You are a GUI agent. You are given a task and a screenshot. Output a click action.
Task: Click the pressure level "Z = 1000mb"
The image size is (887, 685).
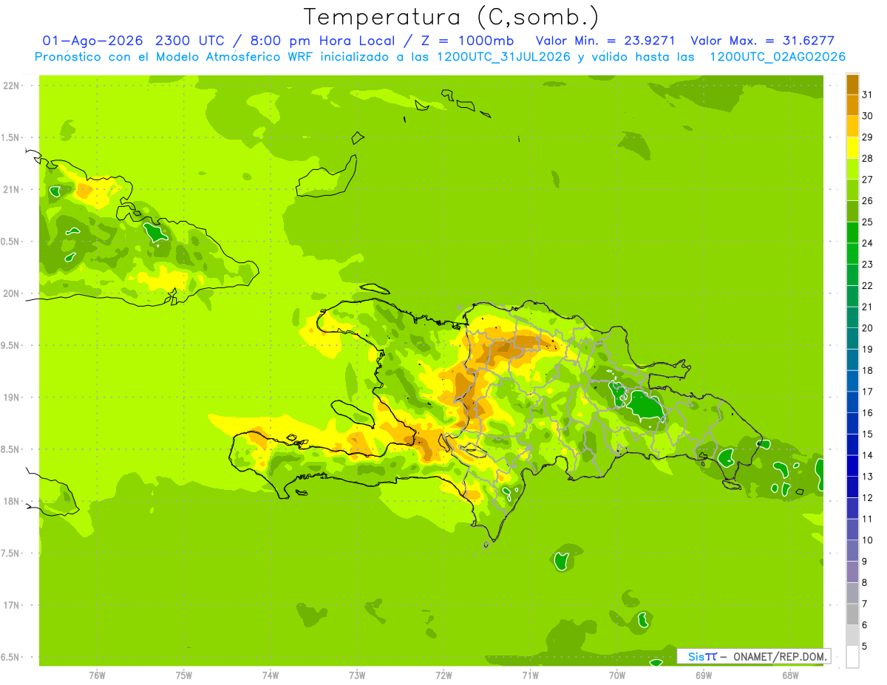(x=467, y=41)
